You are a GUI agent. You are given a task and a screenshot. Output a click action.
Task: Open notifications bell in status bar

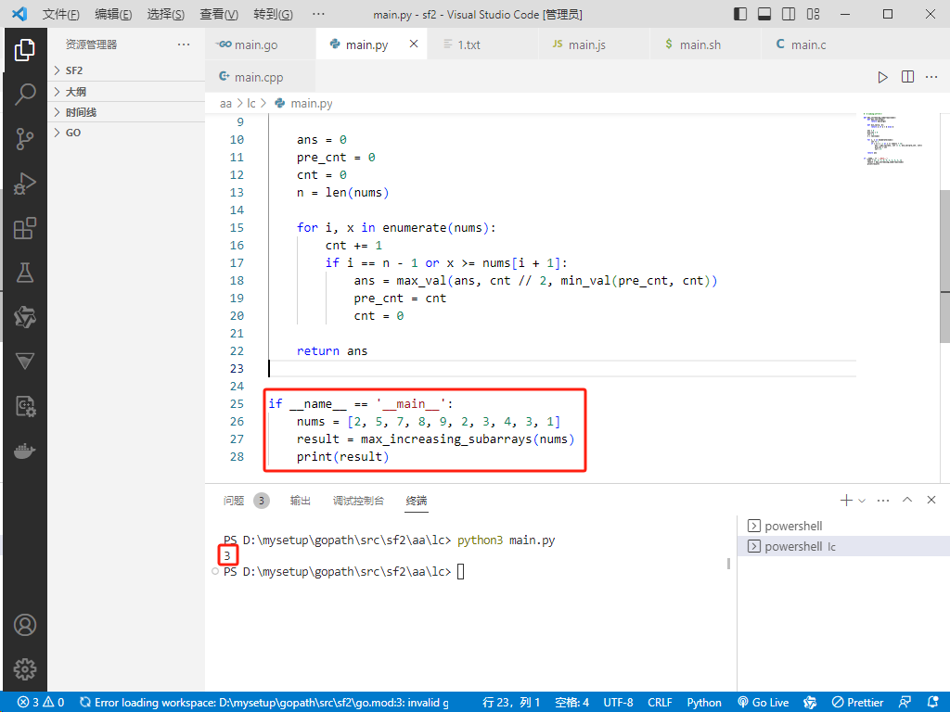click(933, 702)
